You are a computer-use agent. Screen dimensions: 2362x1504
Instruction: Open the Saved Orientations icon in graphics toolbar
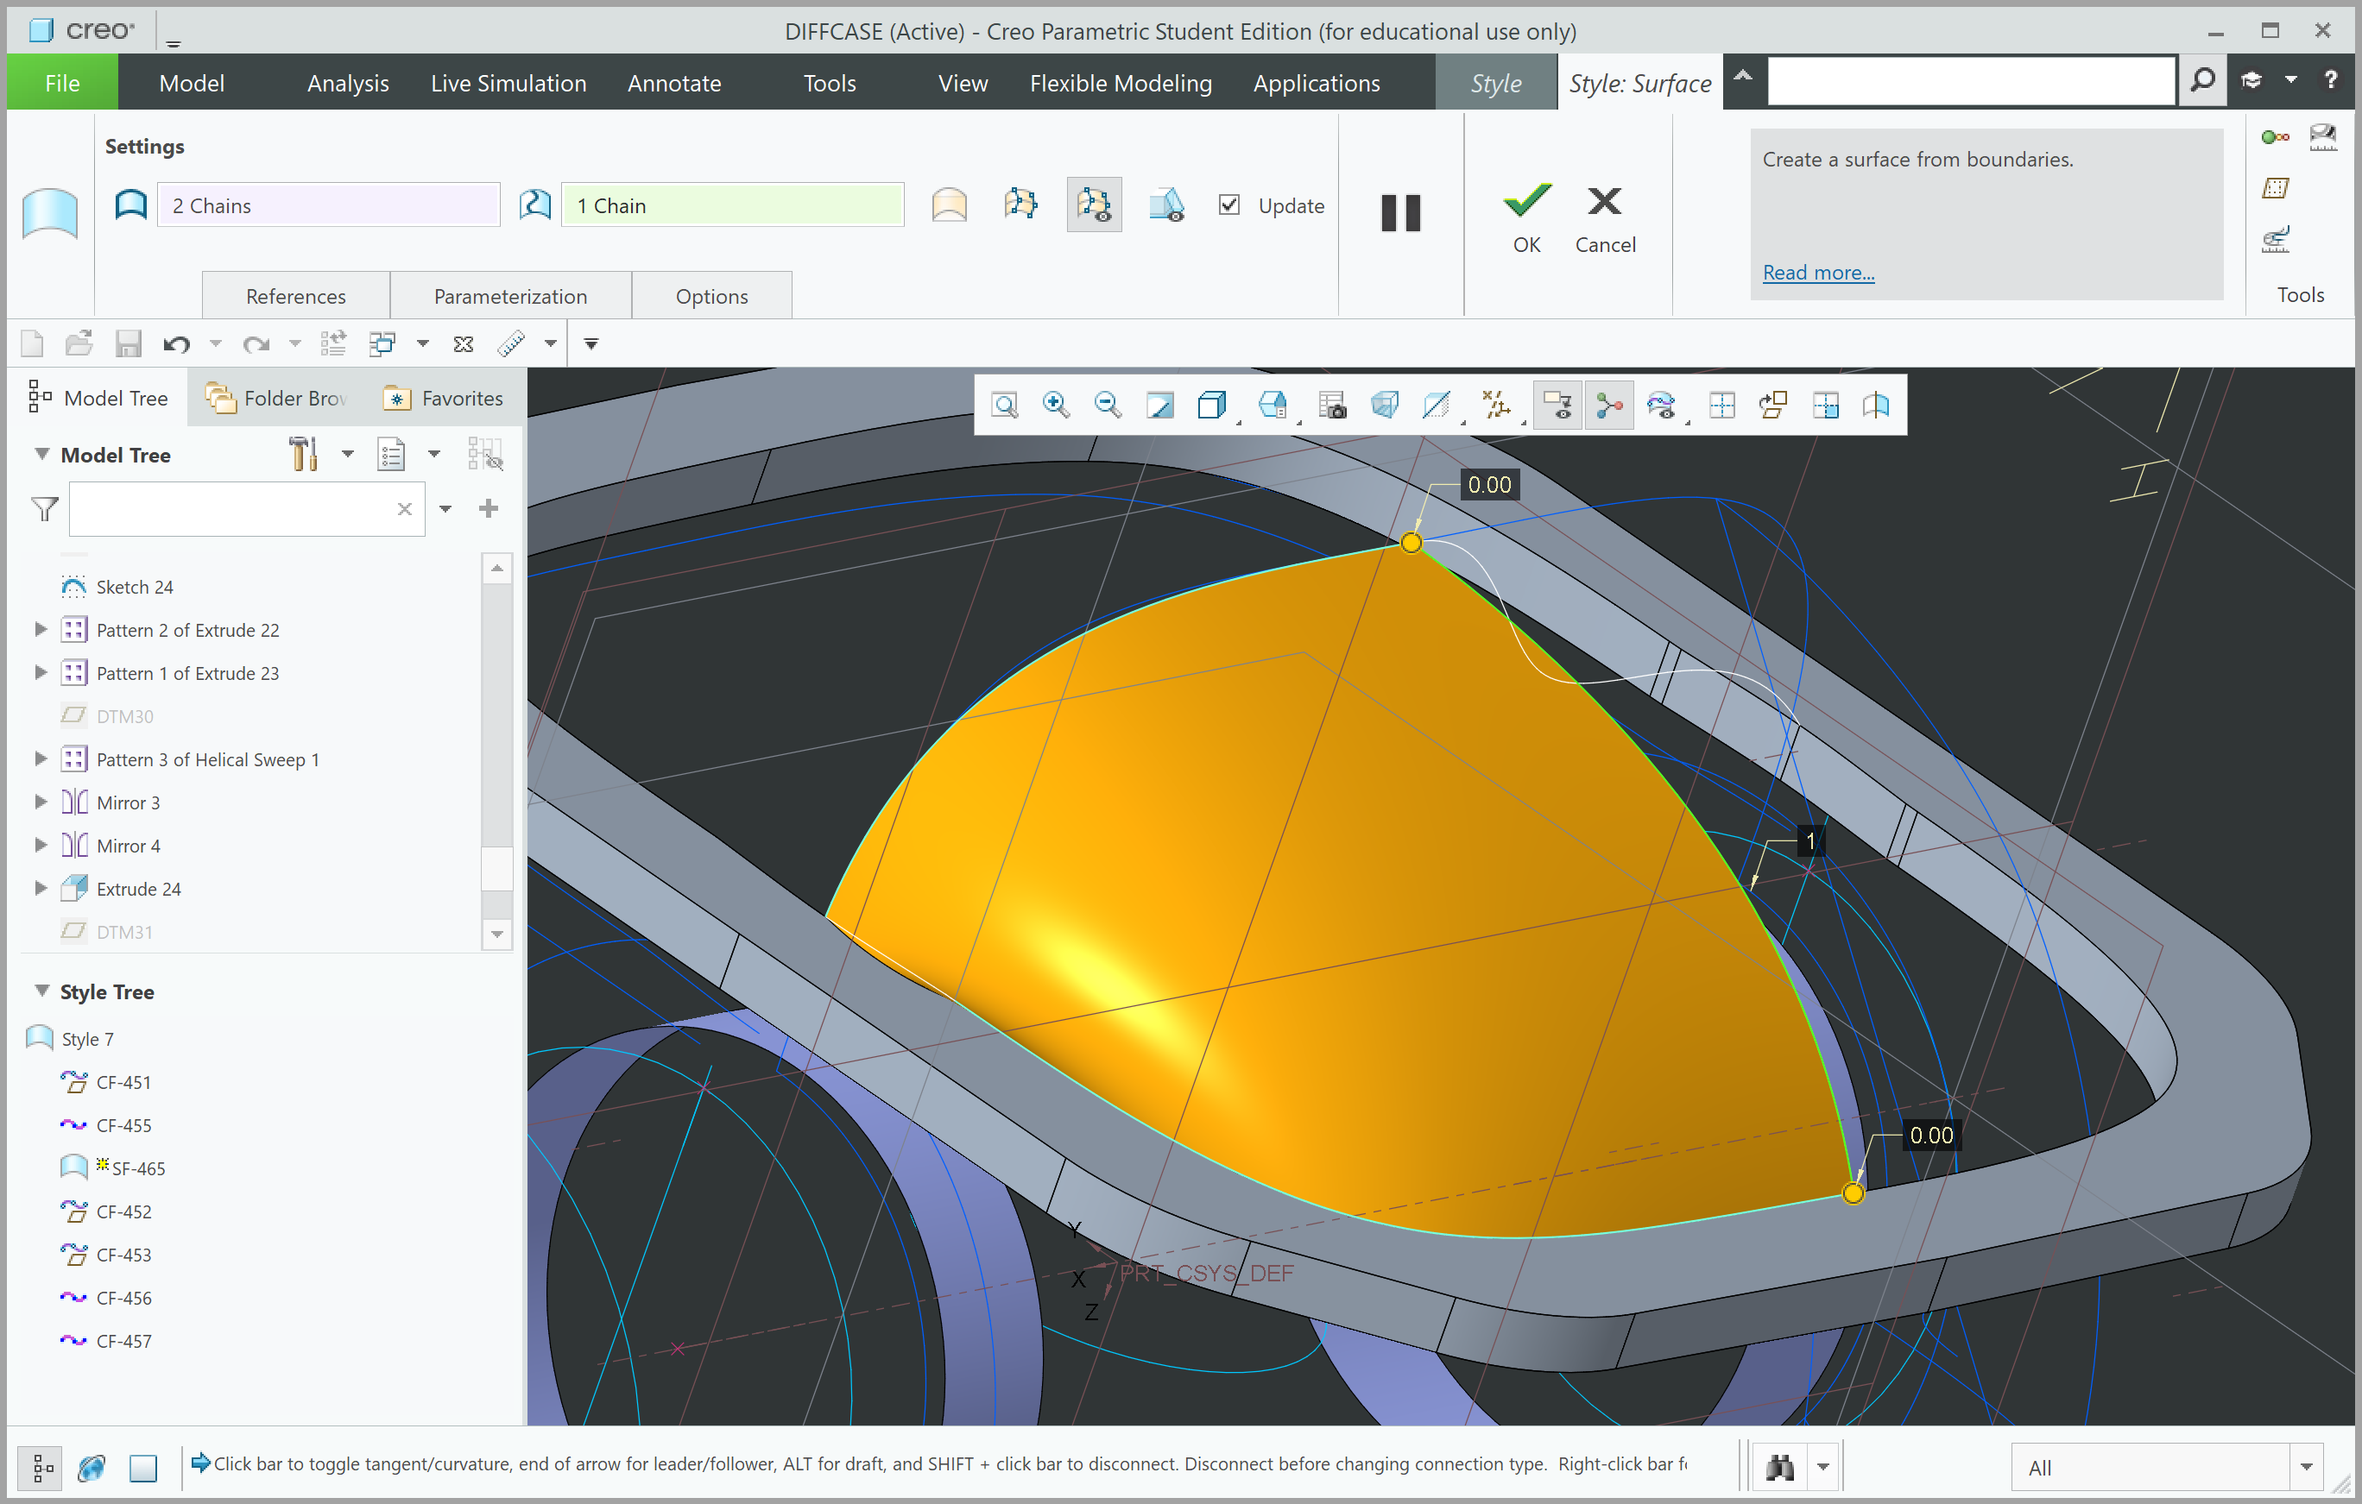[x=1273, y=403]
